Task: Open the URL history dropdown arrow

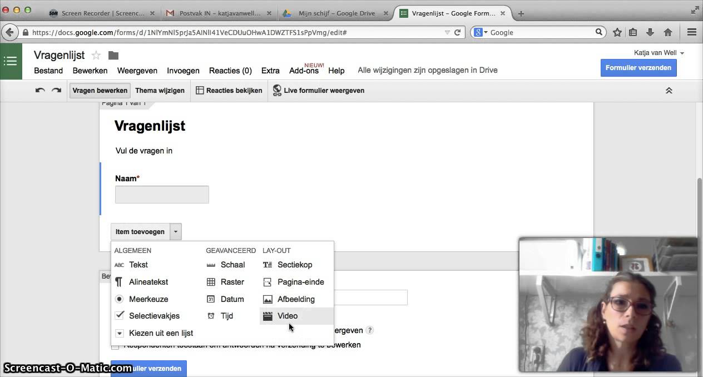Action: 447,32
